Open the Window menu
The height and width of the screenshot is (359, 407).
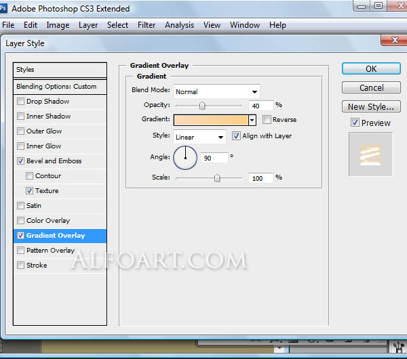[x=245, y=25]
